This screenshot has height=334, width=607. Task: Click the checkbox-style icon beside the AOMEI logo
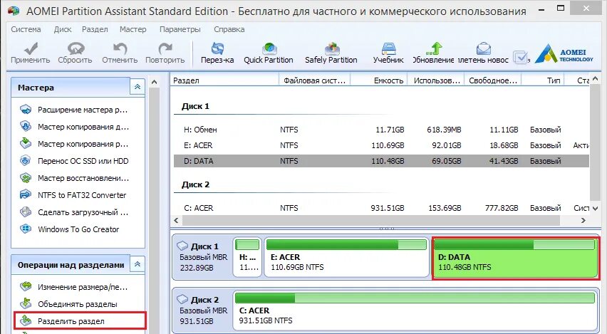(521, 57)
